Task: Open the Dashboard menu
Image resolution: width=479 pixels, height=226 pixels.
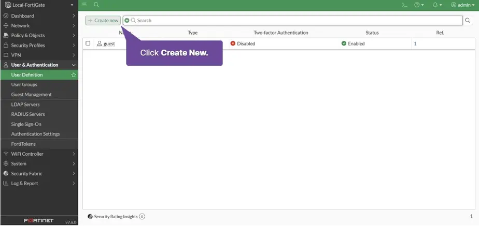Action: coord(39,16)
